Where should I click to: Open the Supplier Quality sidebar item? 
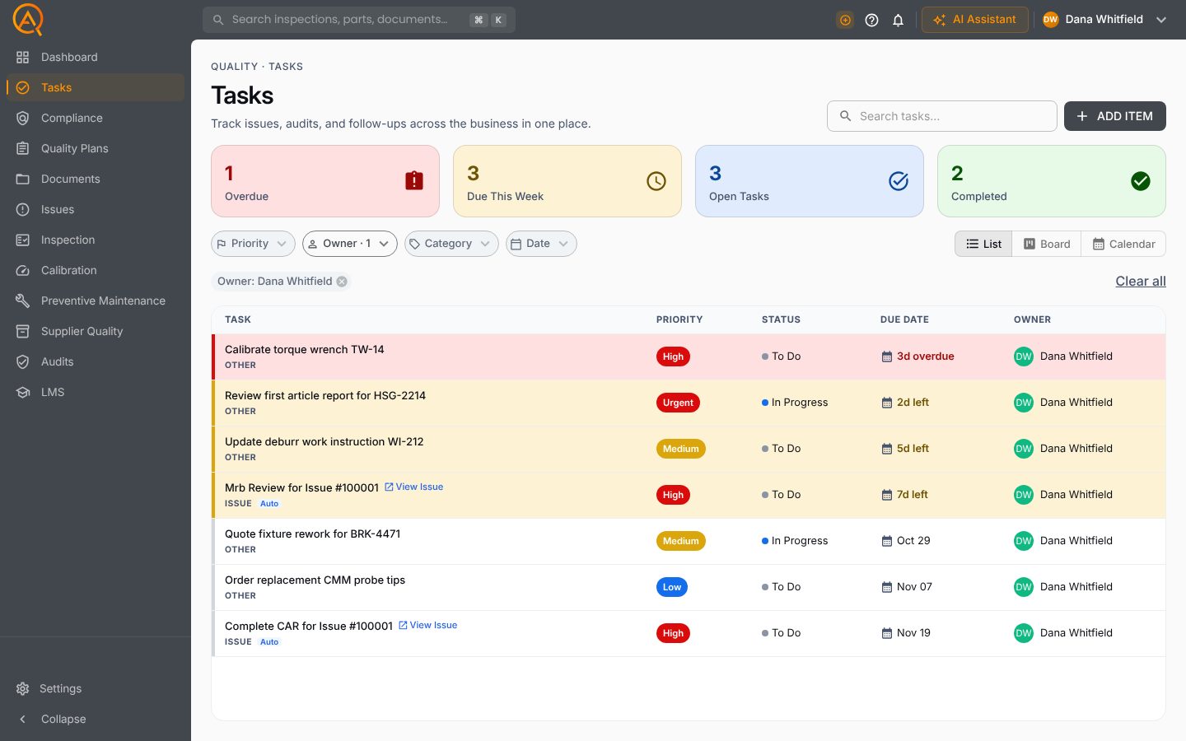(96, 331)
